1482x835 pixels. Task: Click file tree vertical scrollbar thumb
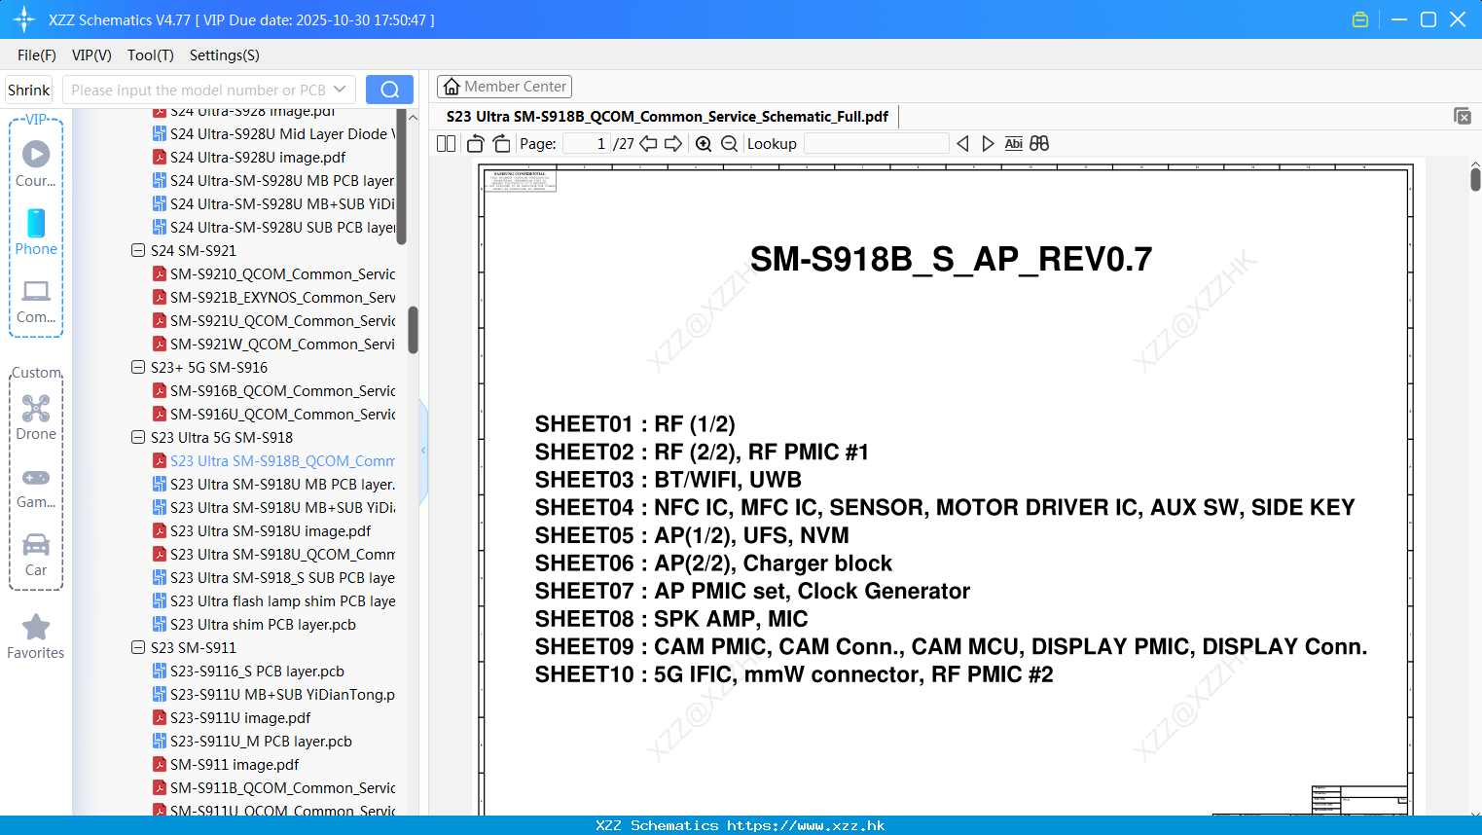click(413, 330)
